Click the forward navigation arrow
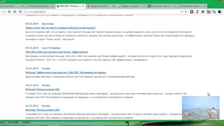The width and height of the screenshot is (224, 126). click(x=3, y=12)
